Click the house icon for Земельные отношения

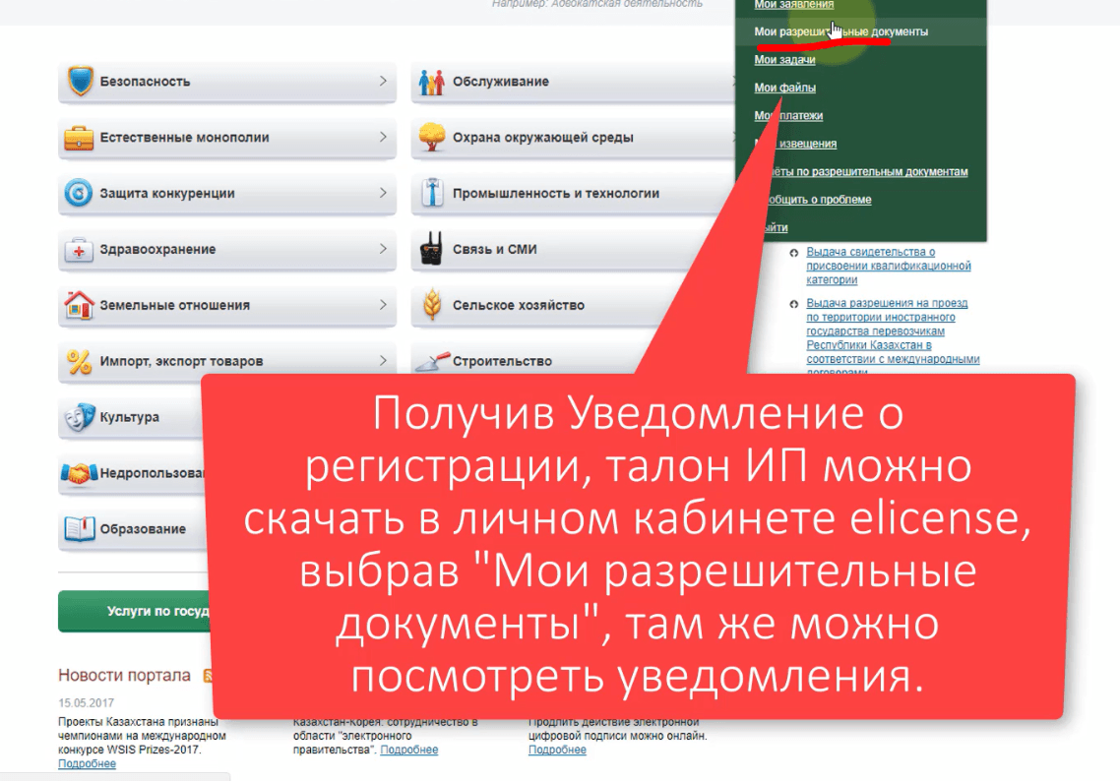pyautogui.click(x=79, y=305)
